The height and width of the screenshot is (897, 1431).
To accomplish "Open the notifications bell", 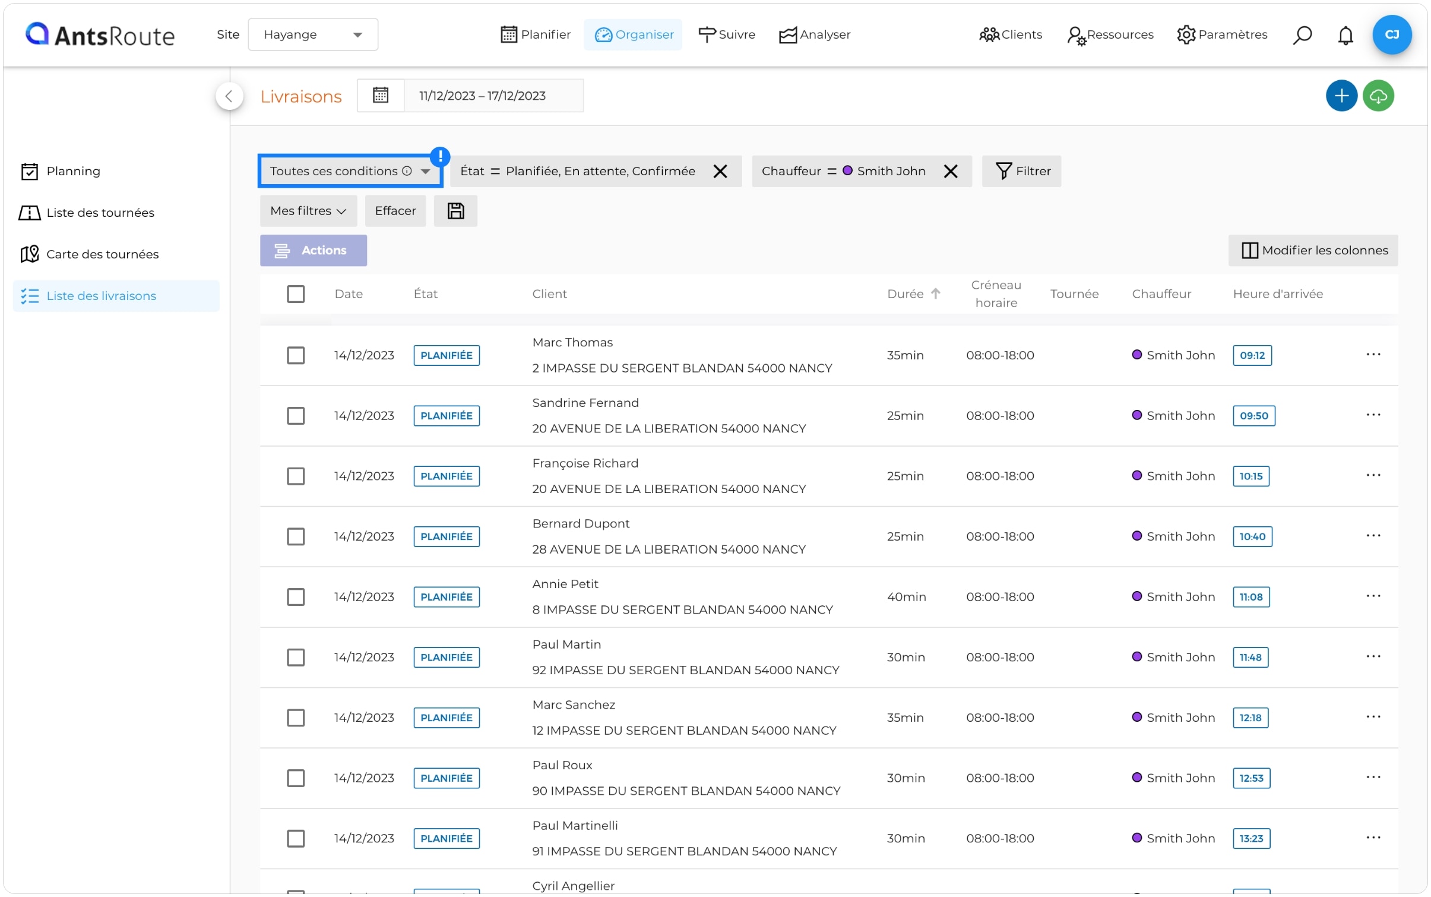I will pyautogui.click(x=1345, y=35).
